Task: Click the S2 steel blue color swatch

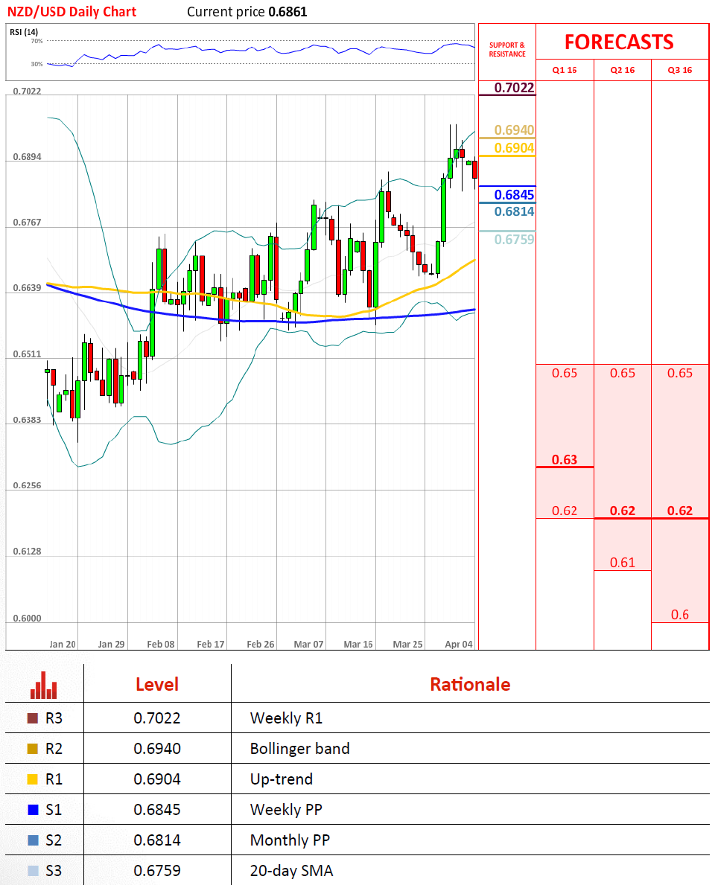Action: 33,840
